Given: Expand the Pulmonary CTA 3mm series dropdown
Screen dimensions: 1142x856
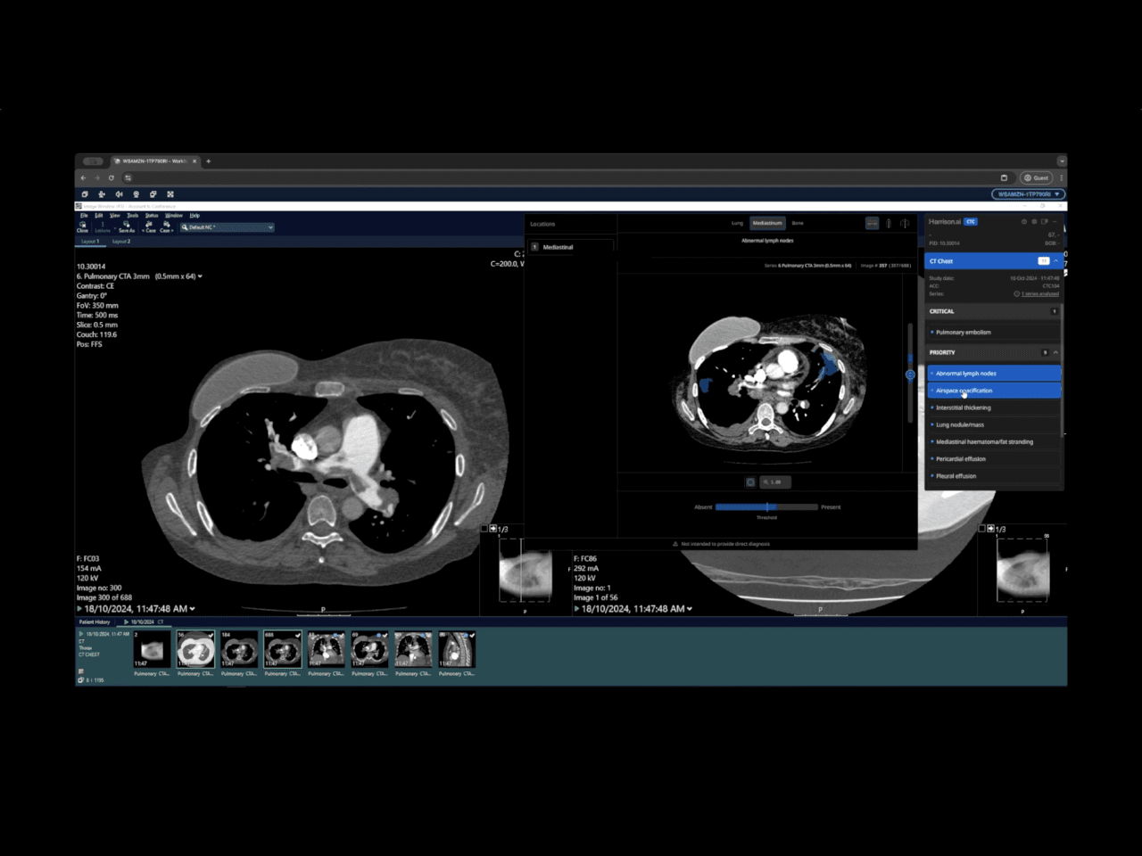Looking at the screenshot, I should pos(198,276).
